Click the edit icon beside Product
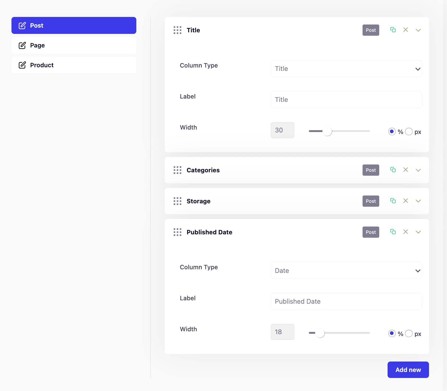 tap(22, 65)
